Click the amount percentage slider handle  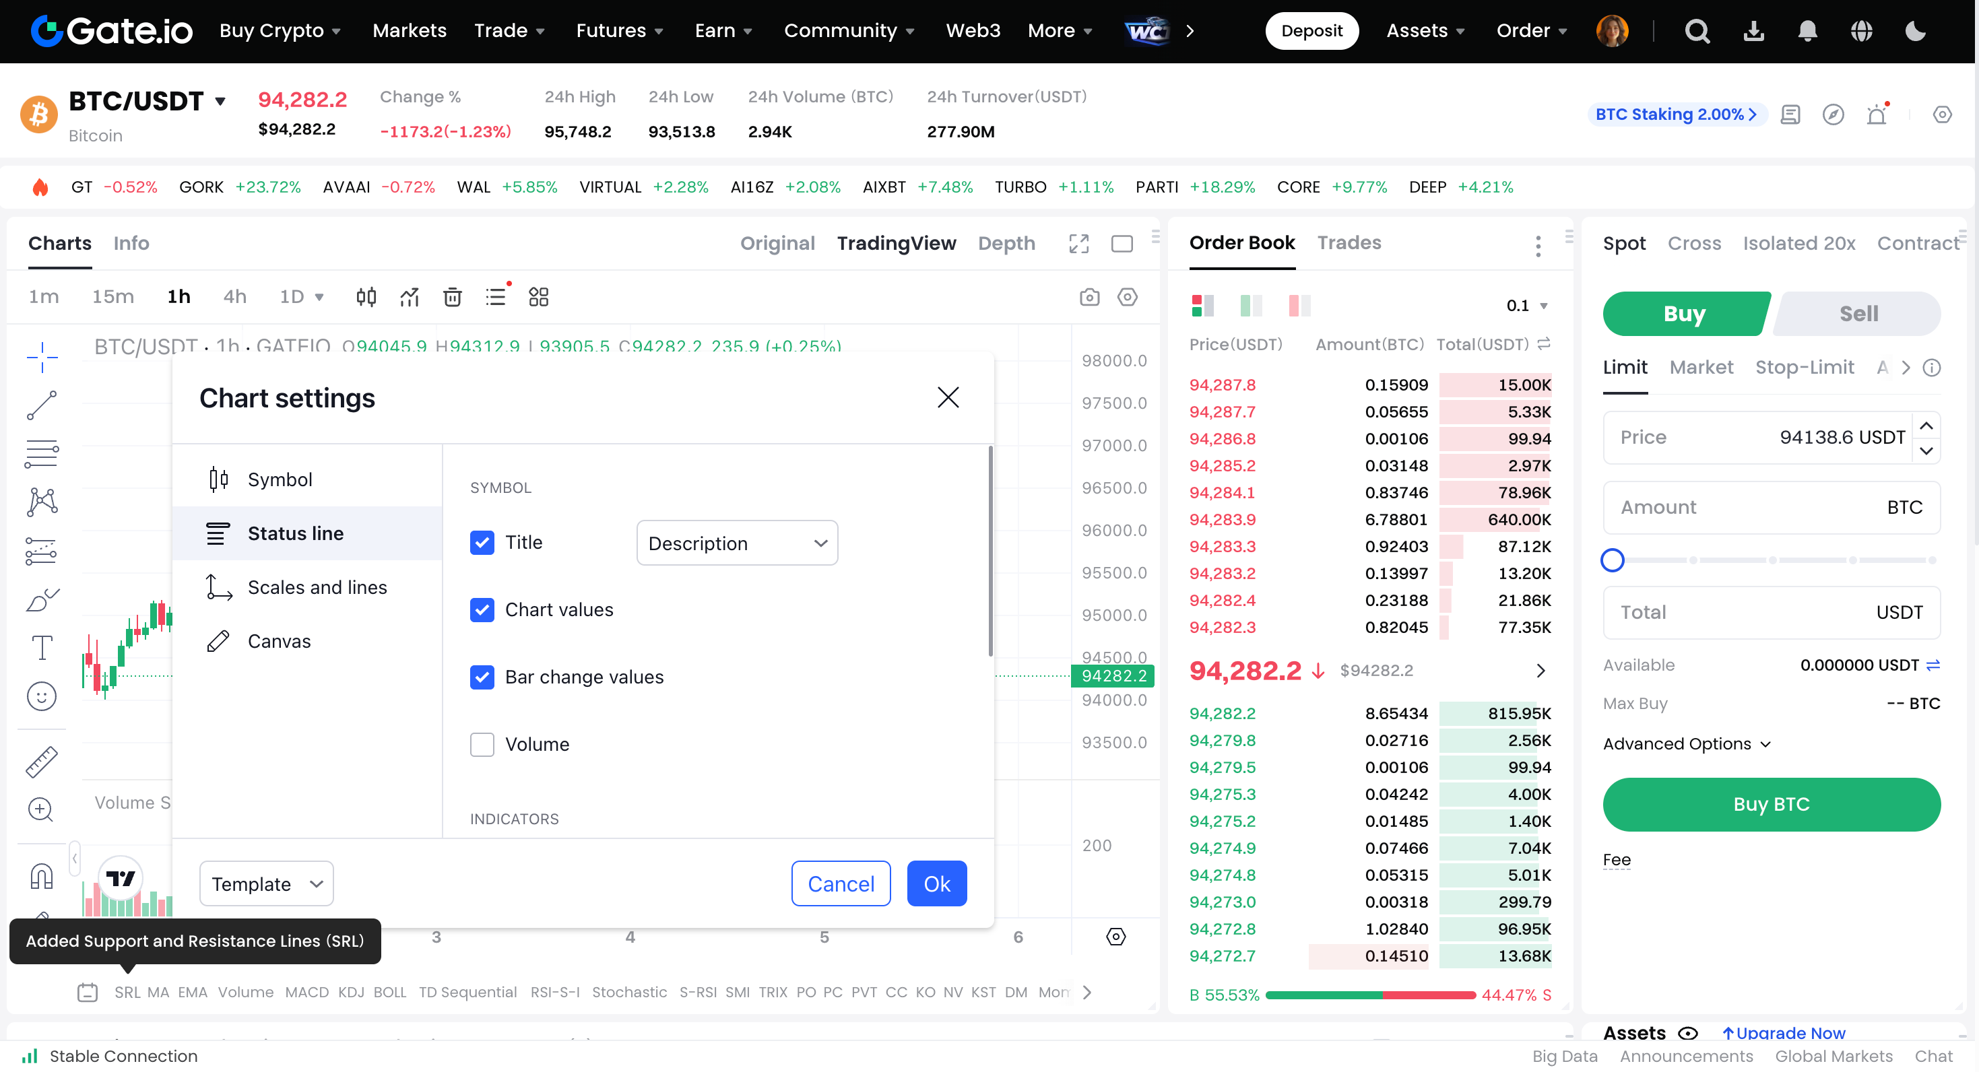coord(1612,560)
